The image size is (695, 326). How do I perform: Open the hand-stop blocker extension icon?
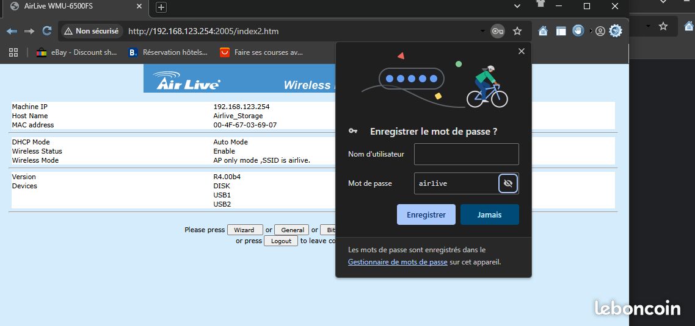pos(578,30)
